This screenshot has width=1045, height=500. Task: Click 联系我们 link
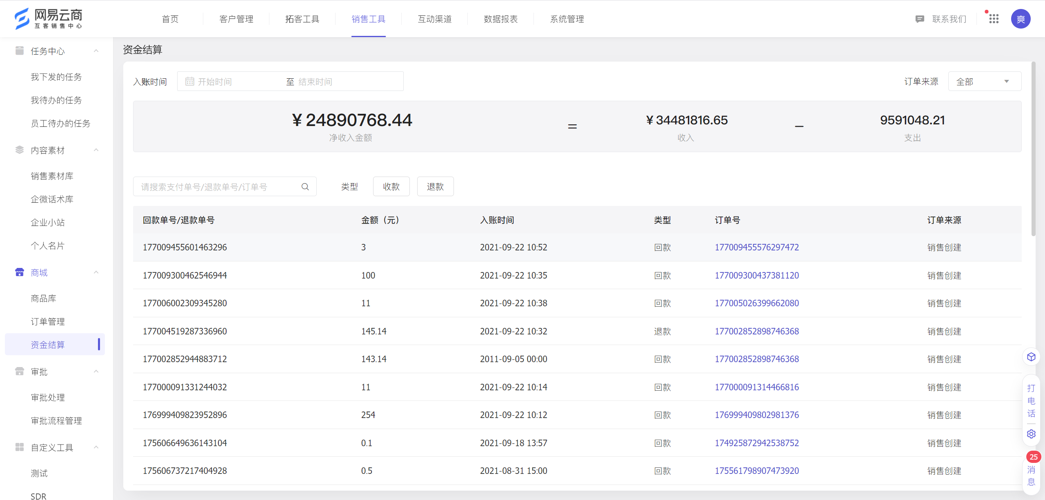949,19
